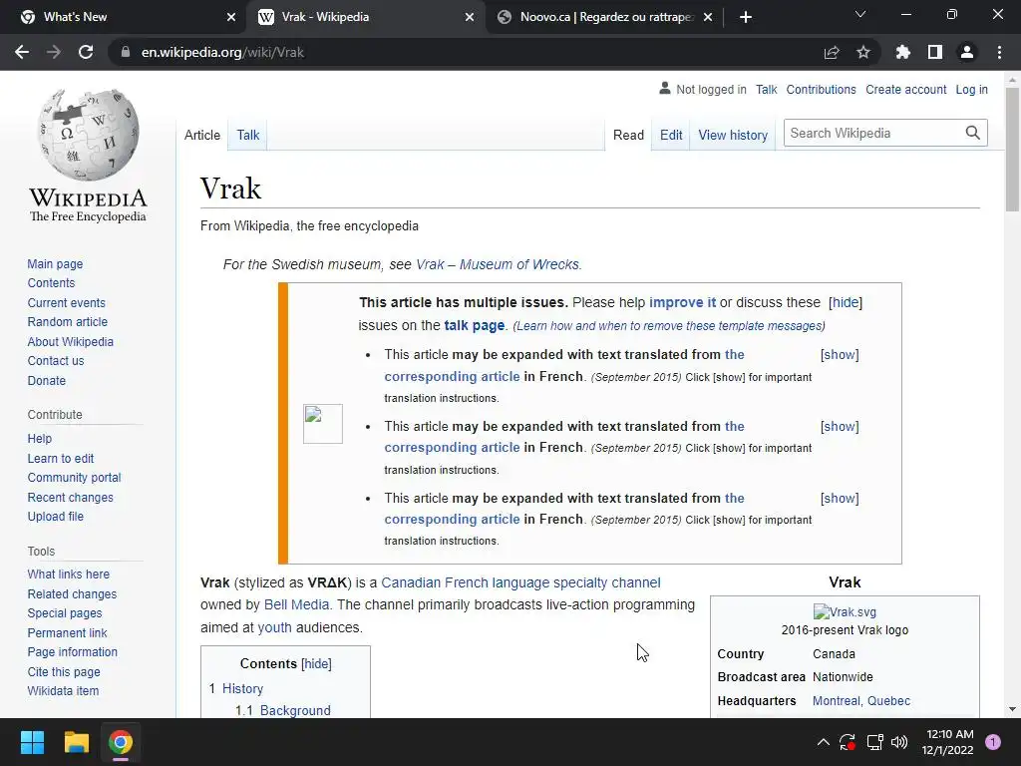Viewport: 1021px width, 766px height.
Task: Open the Chrome three-dot menu
Action: point(999,52)
